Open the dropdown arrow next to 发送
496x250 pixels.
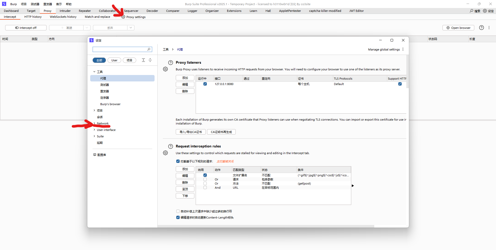coord(87,28)
